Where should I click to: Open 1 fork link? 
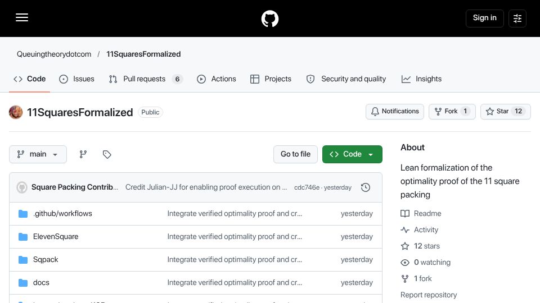416,279
